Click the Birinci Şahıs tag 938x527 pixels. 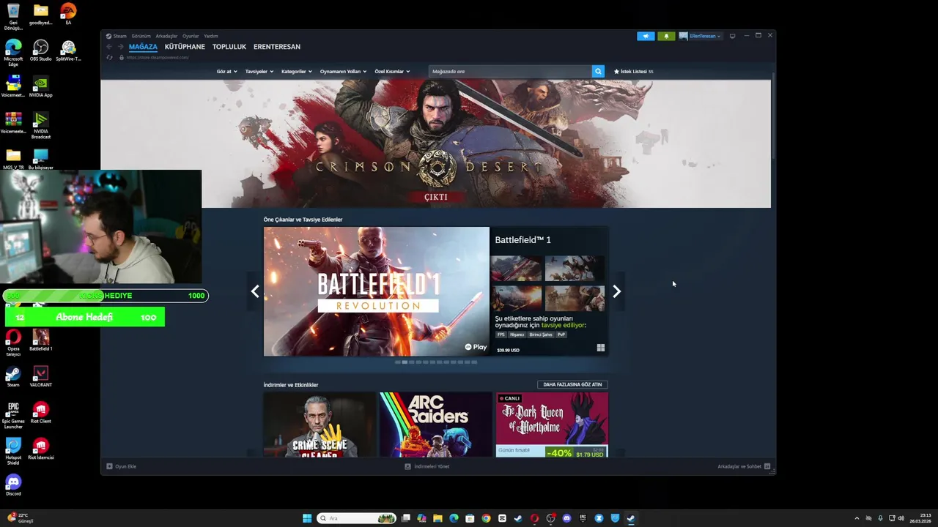click(541, 334)
